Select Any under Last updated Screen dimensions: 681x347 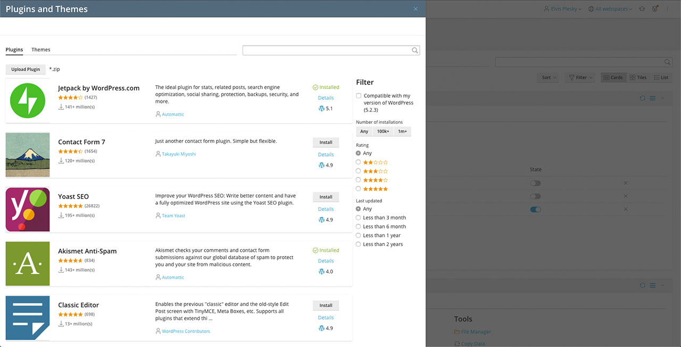[358, 209]
